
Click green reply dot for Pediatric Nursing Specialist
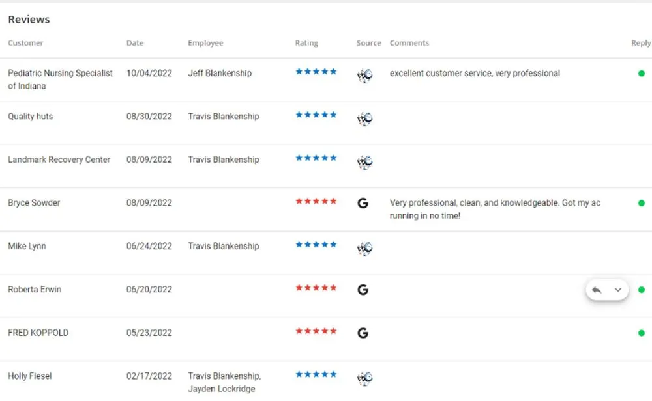(642, 74)
